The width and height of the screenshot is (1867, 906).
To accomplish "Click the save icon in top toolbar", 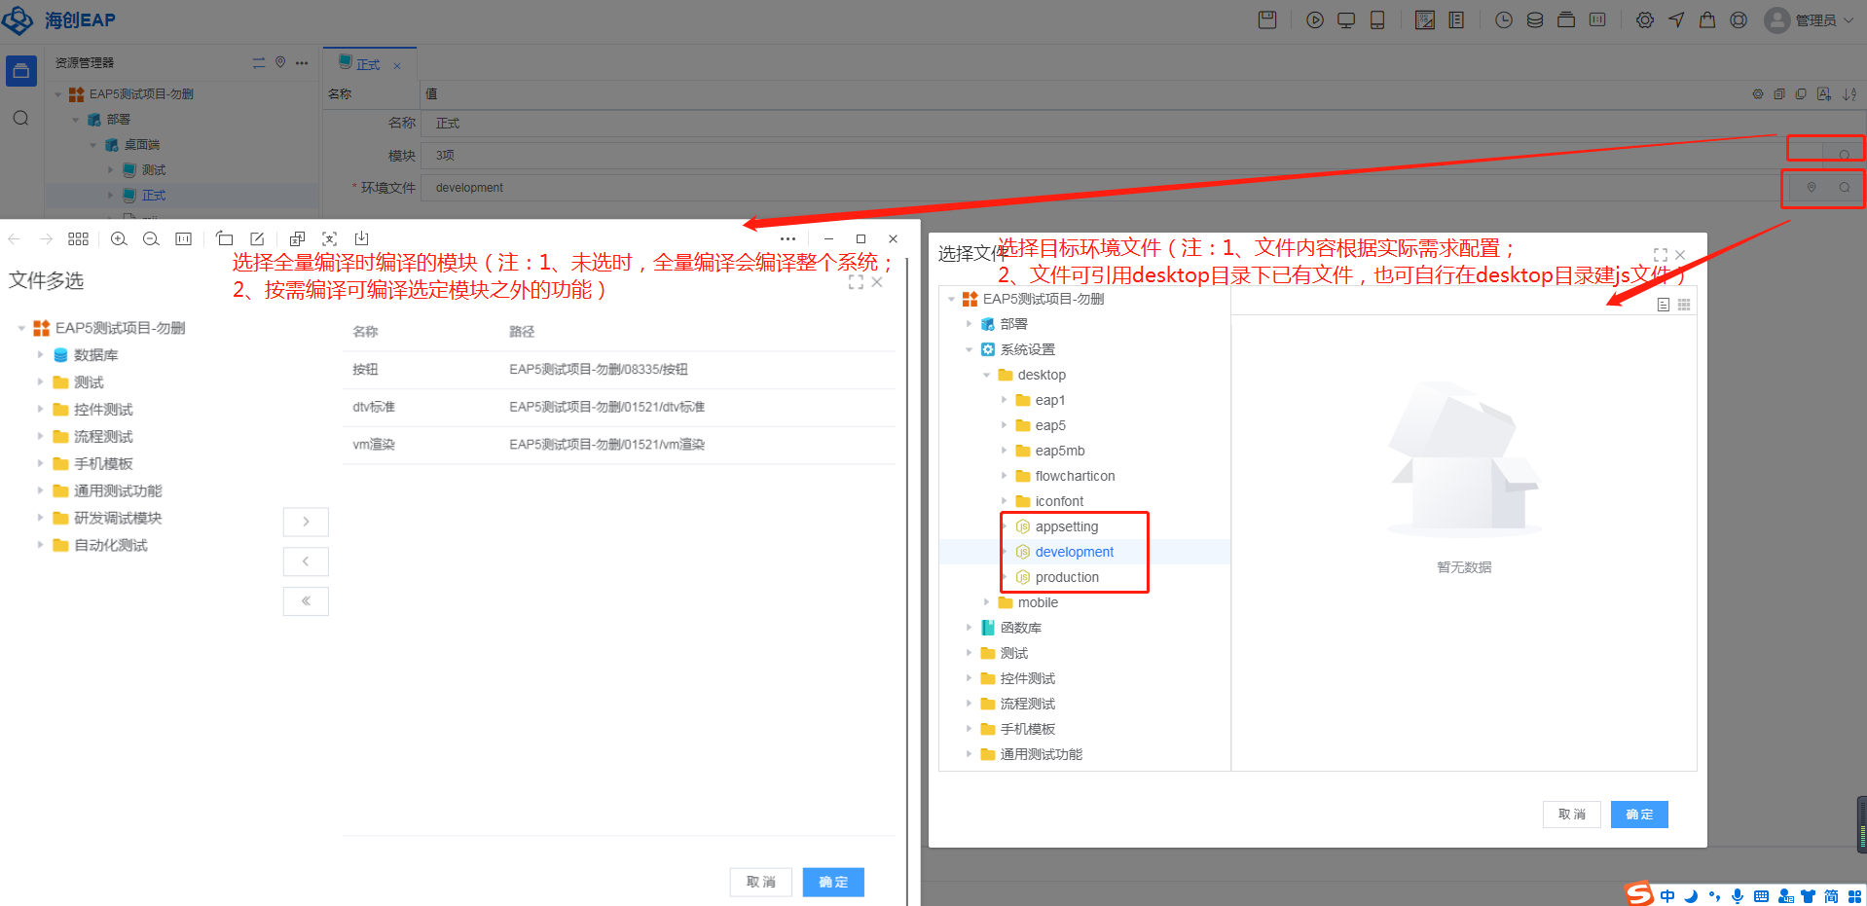I will click(1266, 20).
